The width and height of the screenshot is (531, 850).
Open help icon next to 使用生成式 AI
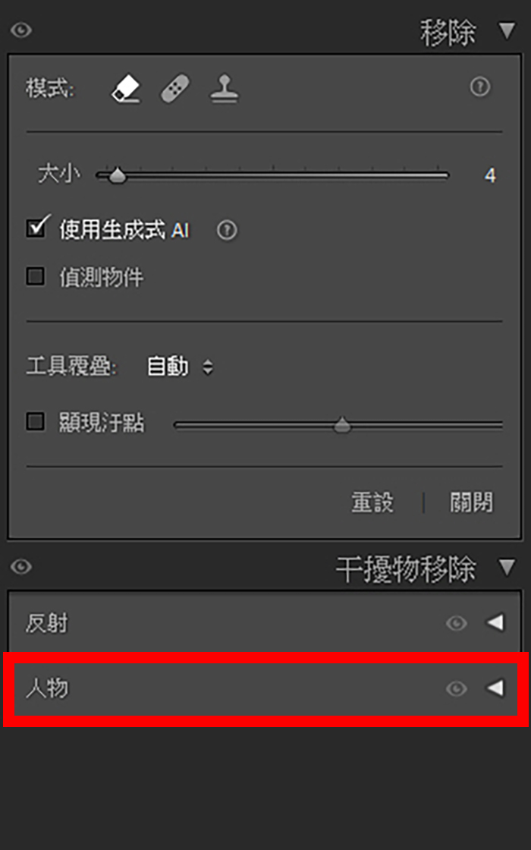pos(227,231)
